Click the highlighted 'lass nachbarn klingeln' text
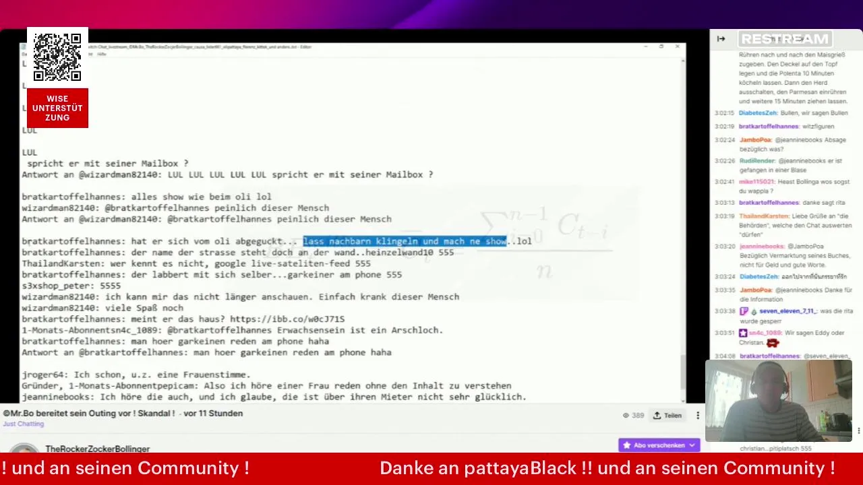 [405, 241]
